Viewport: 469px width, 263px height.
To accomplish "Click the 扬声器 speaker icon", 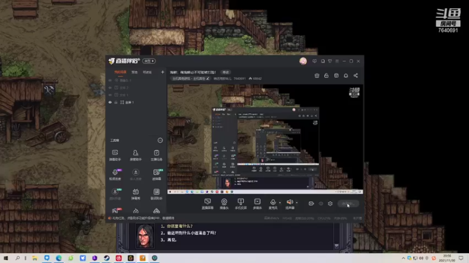I will pyautogui.click(x=290, y=202).
